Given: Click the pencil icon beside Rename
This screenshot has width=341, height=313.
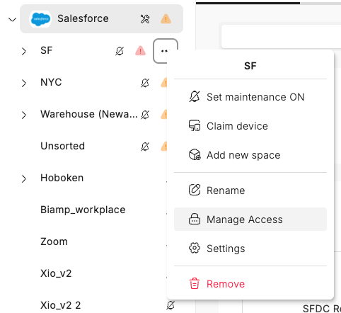Looking at the screenshot, I should [195, 190].
